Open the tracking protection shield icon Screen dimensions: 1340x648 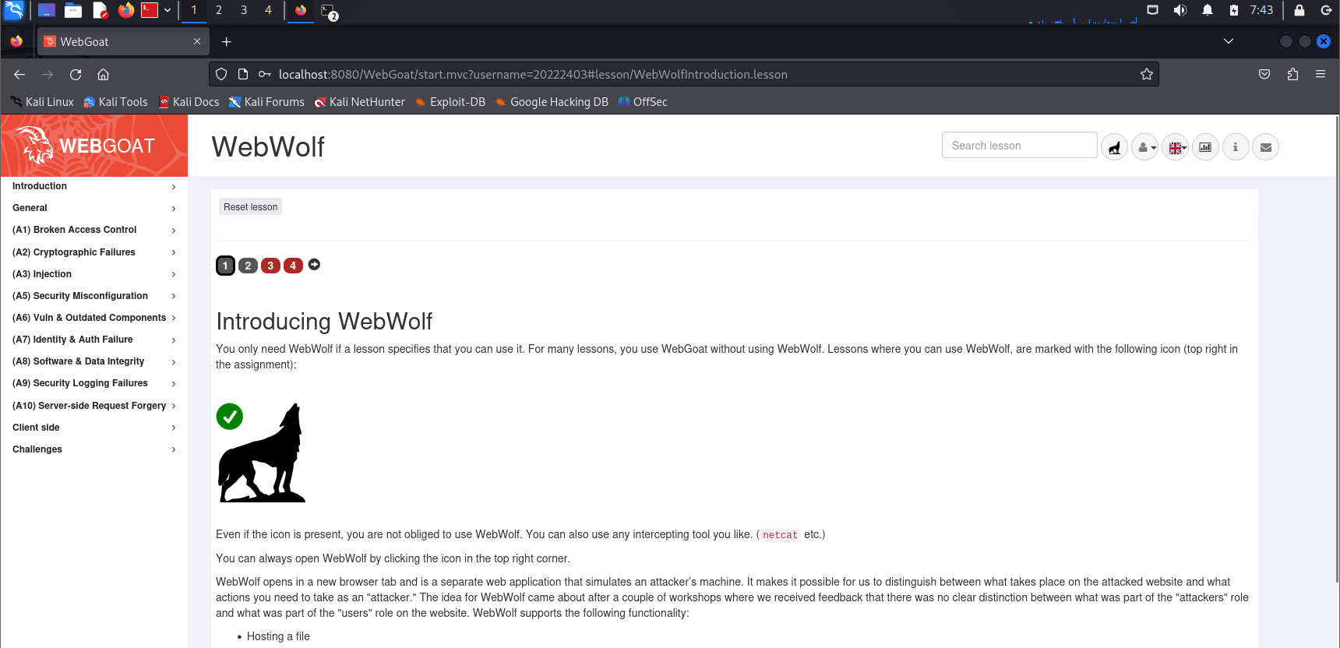pos(221,75)
